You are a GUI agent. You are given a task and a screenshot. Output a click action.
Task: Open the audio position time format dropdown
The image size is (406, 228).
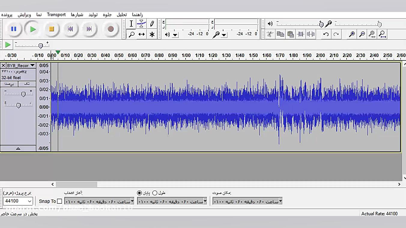(280, 201)
